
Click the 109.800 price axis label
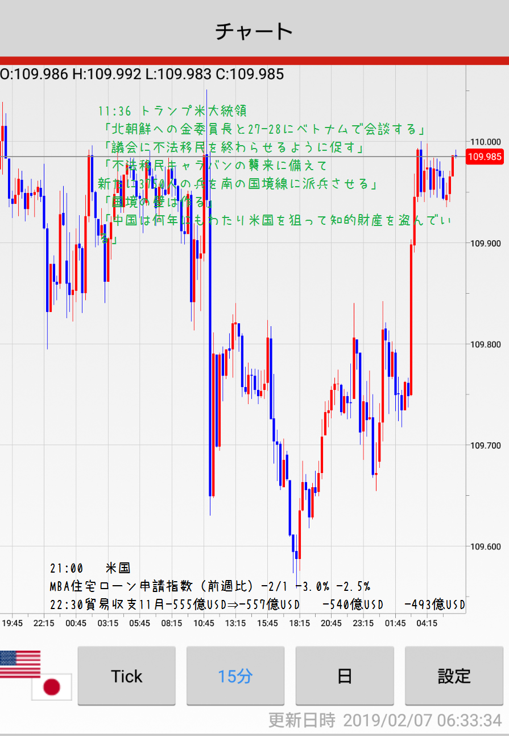(485, 344)
